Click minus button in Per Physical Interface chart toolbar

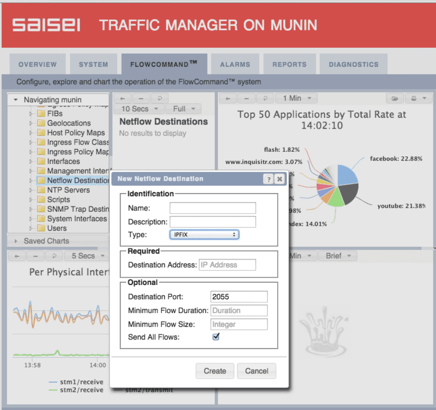[x=35, y=256]
